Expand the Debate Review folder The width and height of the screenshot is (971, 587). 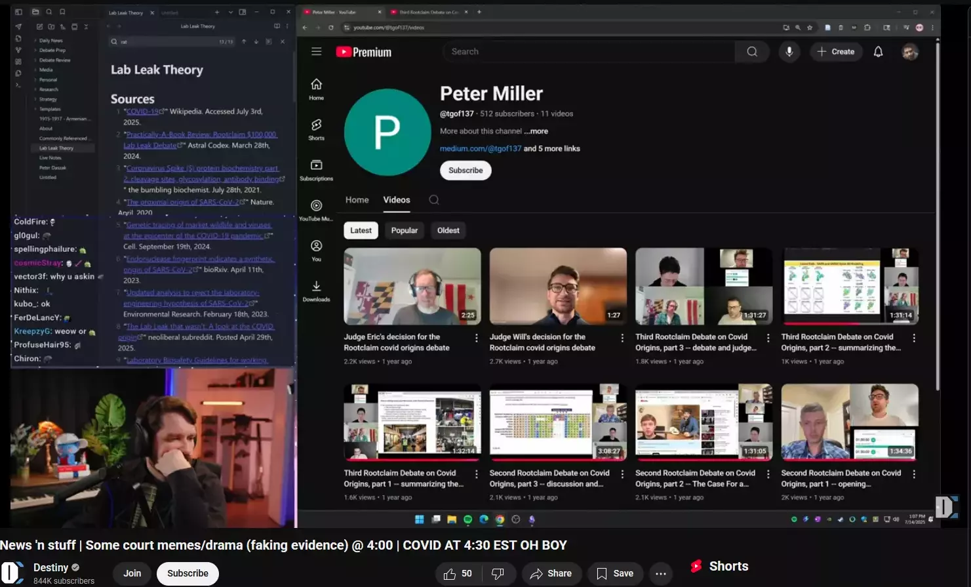click(x=54, y=60)
